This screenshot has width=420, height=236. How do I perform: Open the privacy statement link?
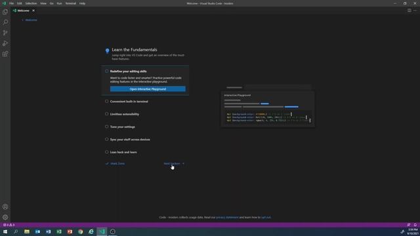(x=227, y=217)
